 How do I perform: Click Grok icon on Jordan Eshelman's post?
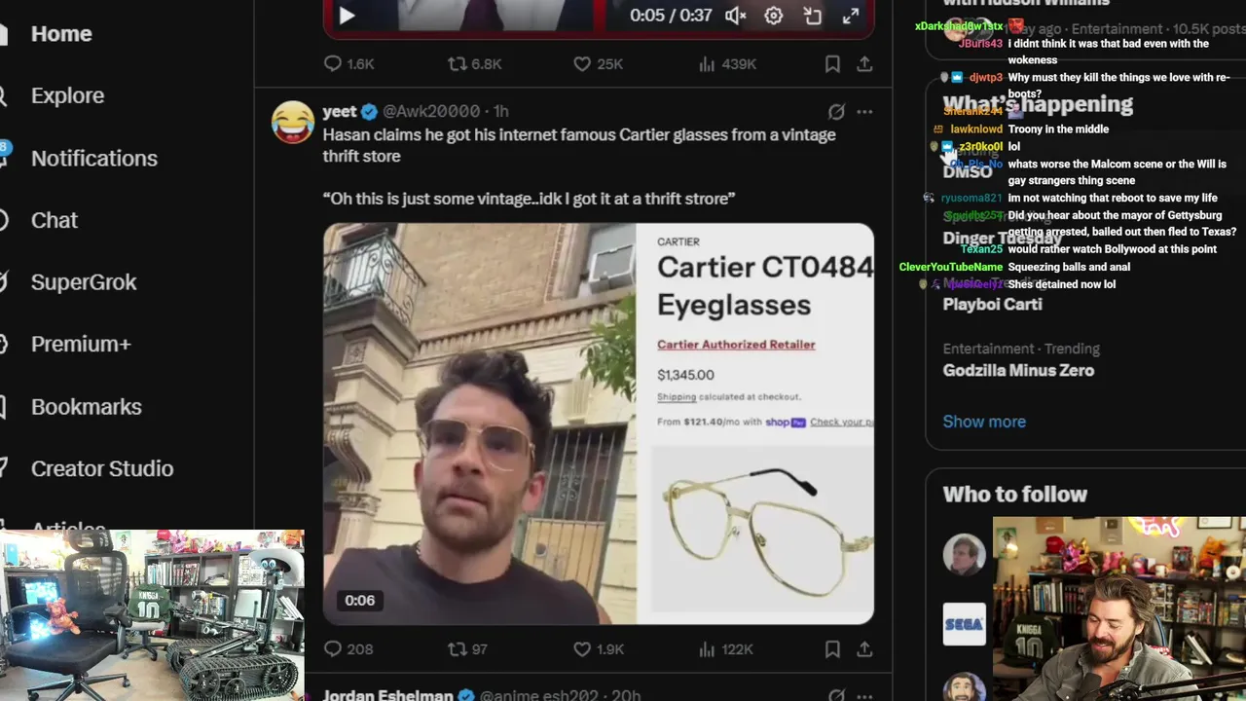coord(836,695)
